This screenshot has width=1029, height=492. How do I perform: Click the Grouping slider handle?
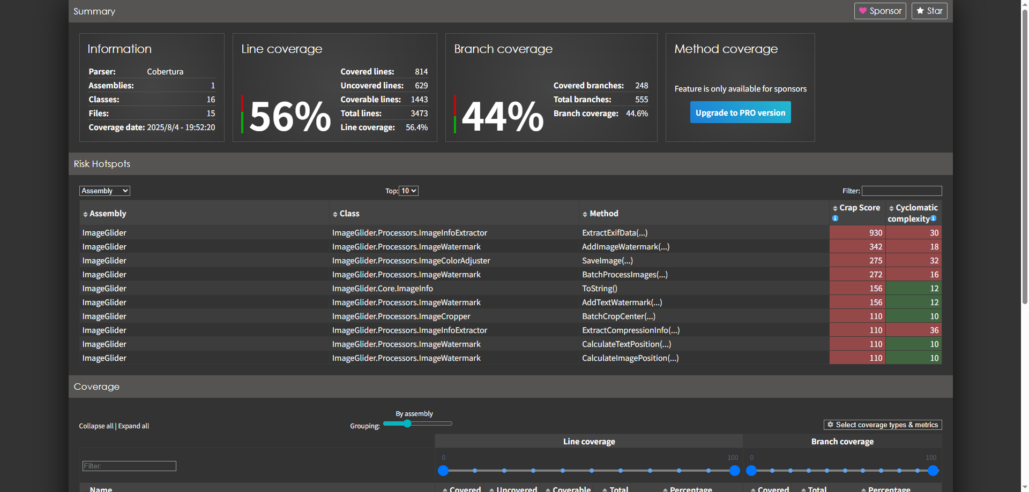(x=407, y=423)
